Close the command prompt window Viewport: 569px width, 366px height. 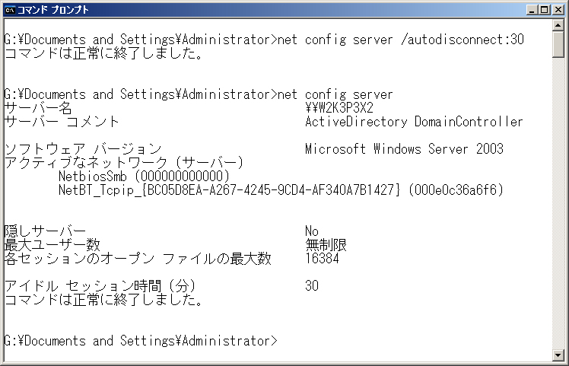point(558,10)
